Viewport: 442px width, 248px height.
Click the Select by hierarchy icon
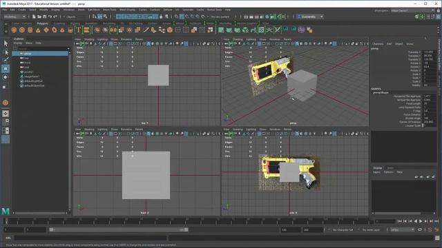[95, 17]
